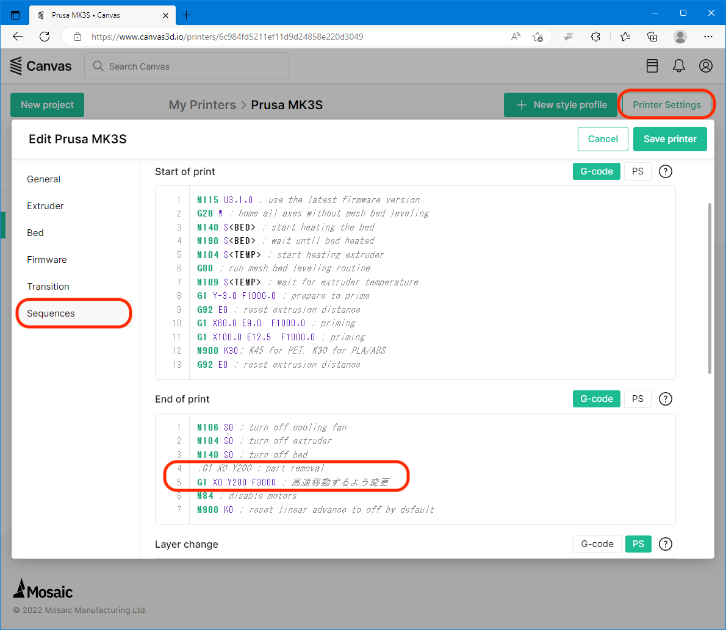726x630 pixels.
Task: Click the dialog vertical scrollbar
Action: coord(710,288)
